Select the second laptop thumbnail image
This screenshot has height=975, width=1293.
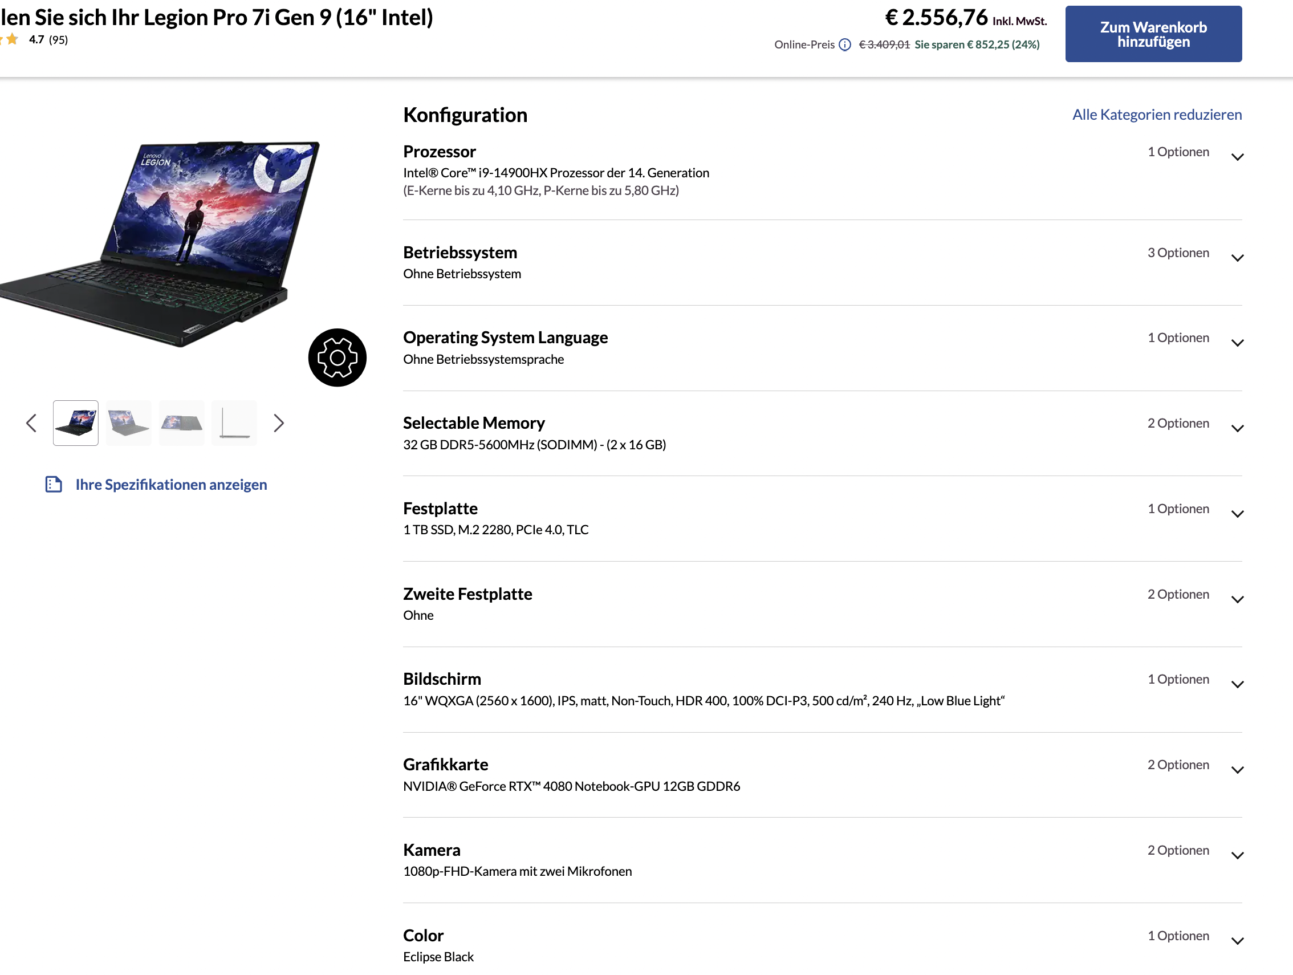[129, 422]
